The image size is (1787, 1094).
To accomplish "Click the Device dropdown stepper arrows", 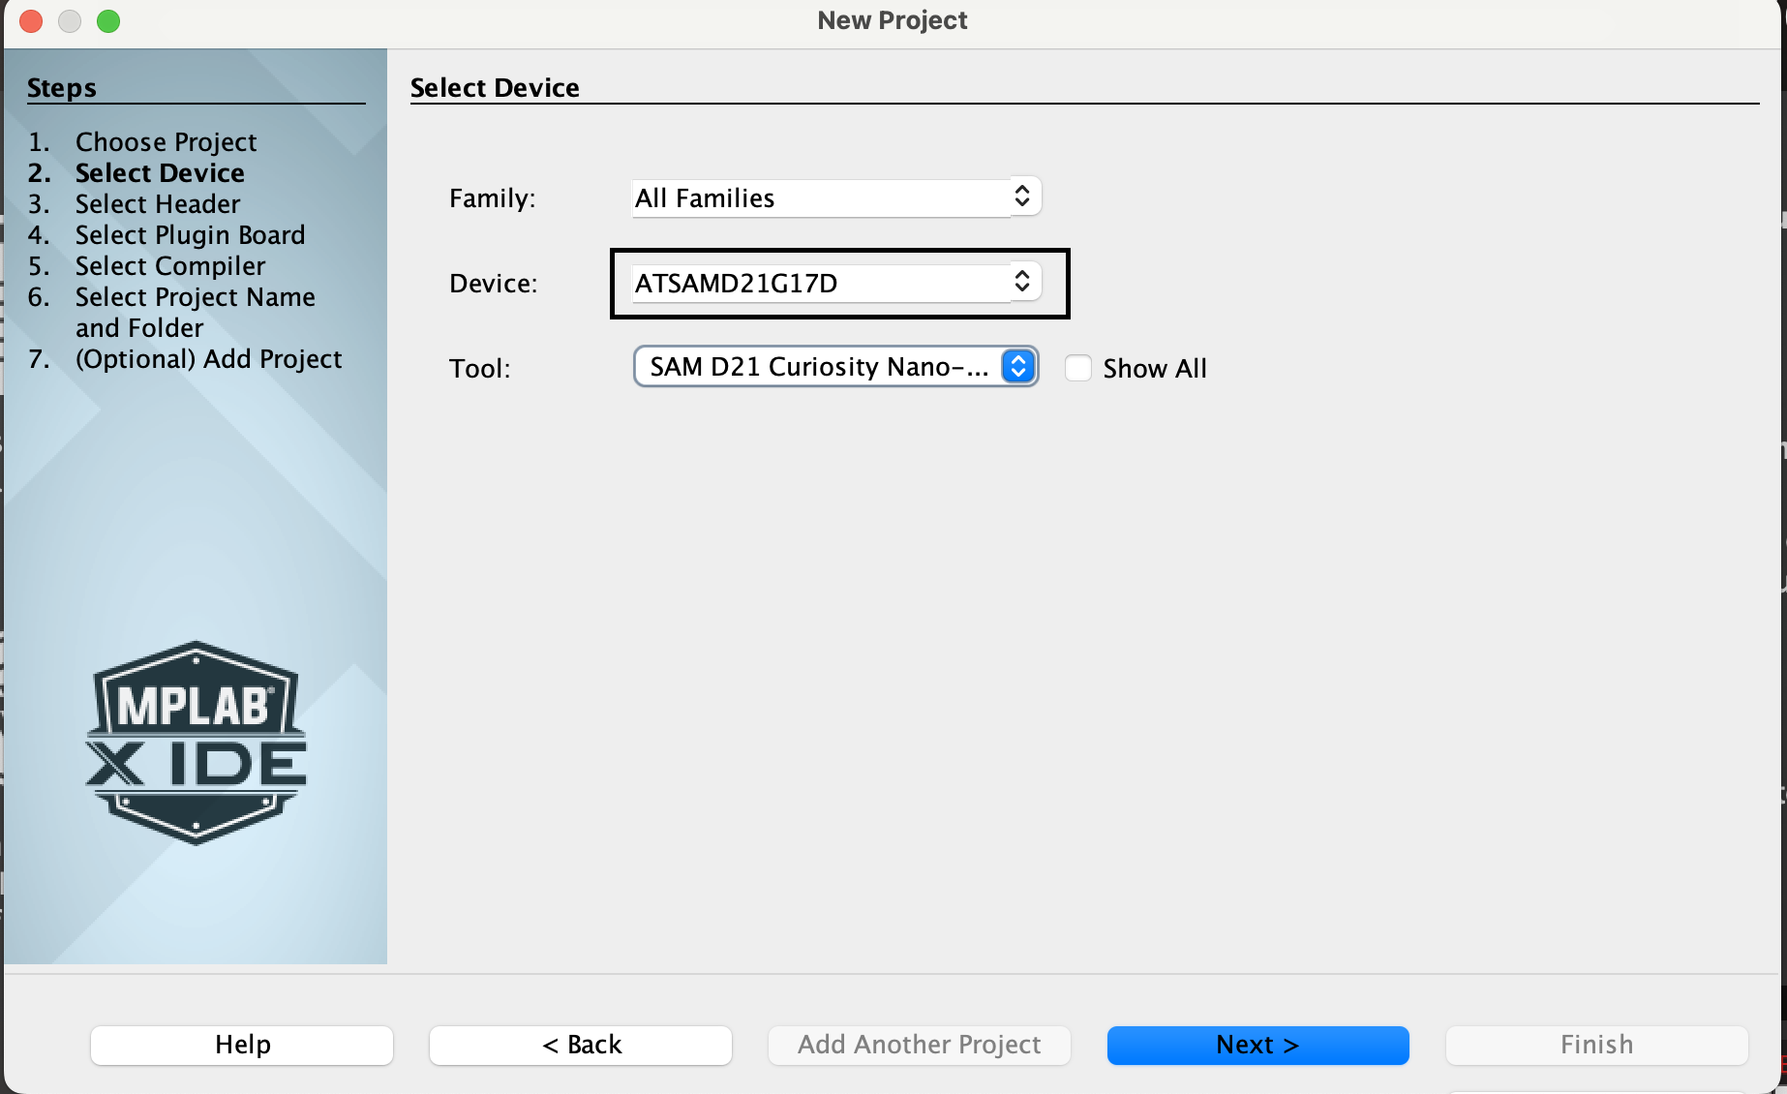I will click(x=1022, y=282).
